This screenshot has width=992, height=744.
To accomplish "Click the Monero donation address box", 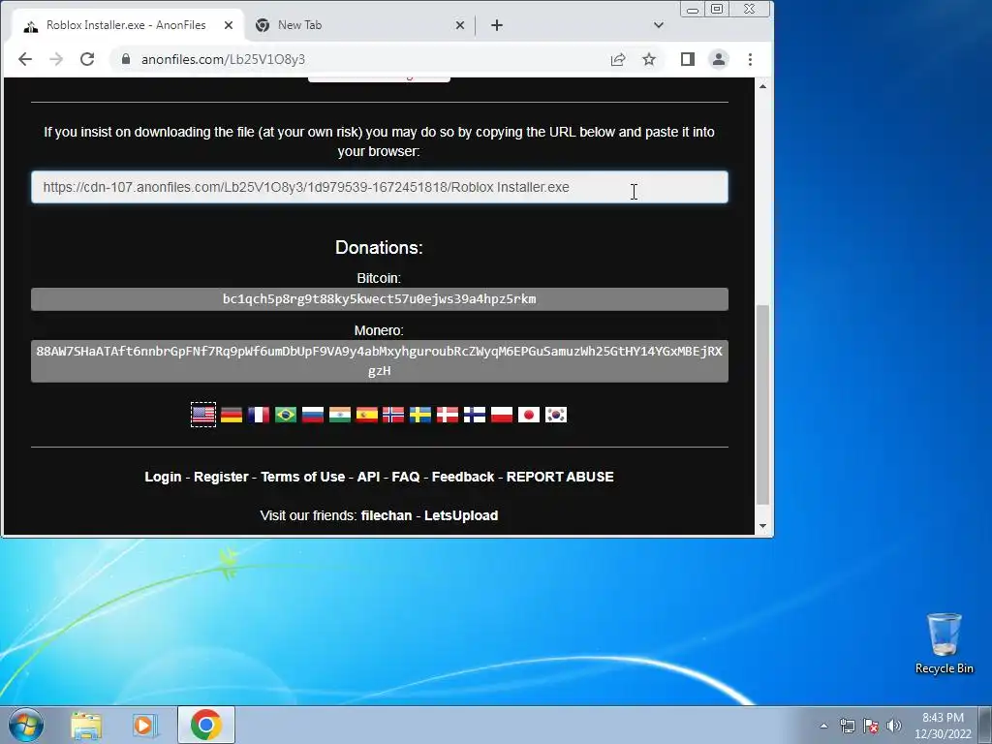I will coord(380,361).
